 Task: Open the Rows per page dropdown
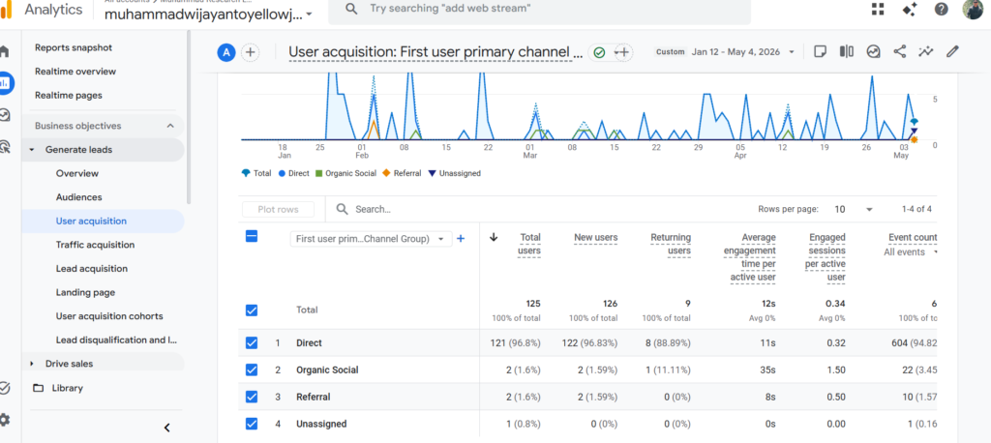(x=854, y=209)
